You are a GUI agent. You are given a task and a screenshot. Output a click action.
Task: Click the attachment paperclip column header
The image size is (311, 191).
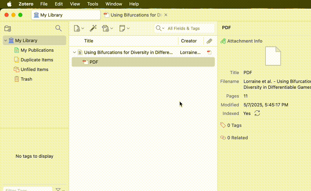coord(209,41)
